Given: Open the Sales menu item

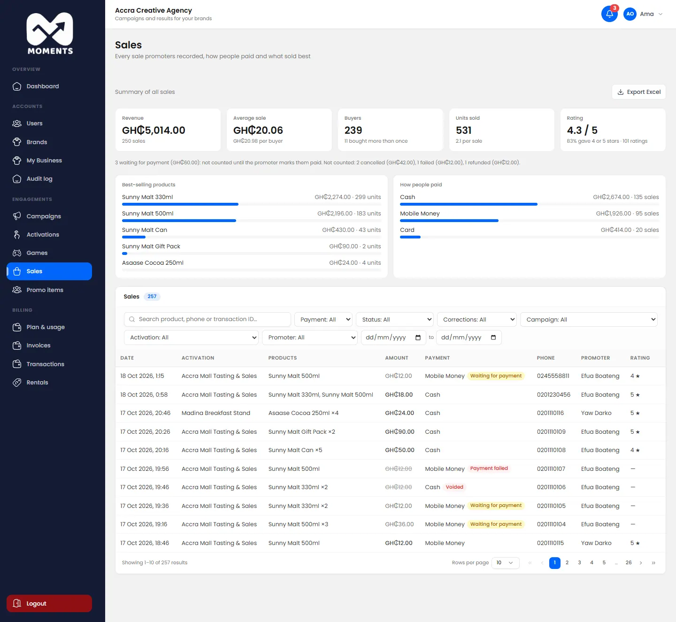Looking at the screenshot, I should pyautogui.click(x=49, y=271).
